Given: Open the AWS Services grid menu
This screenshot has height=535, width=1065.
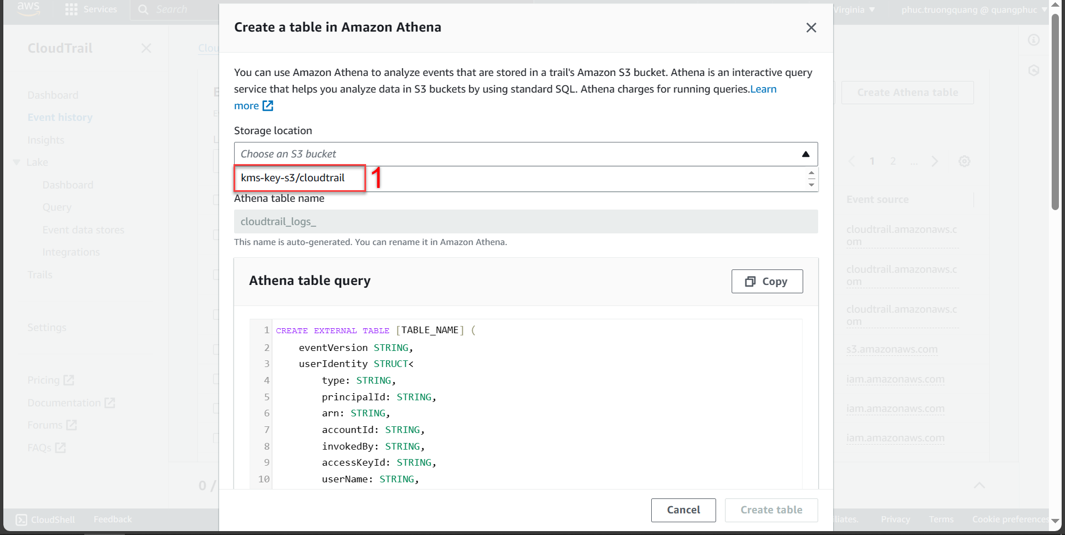Looking at the screenshot, I should pyautogui.click(x=72, y=9).
